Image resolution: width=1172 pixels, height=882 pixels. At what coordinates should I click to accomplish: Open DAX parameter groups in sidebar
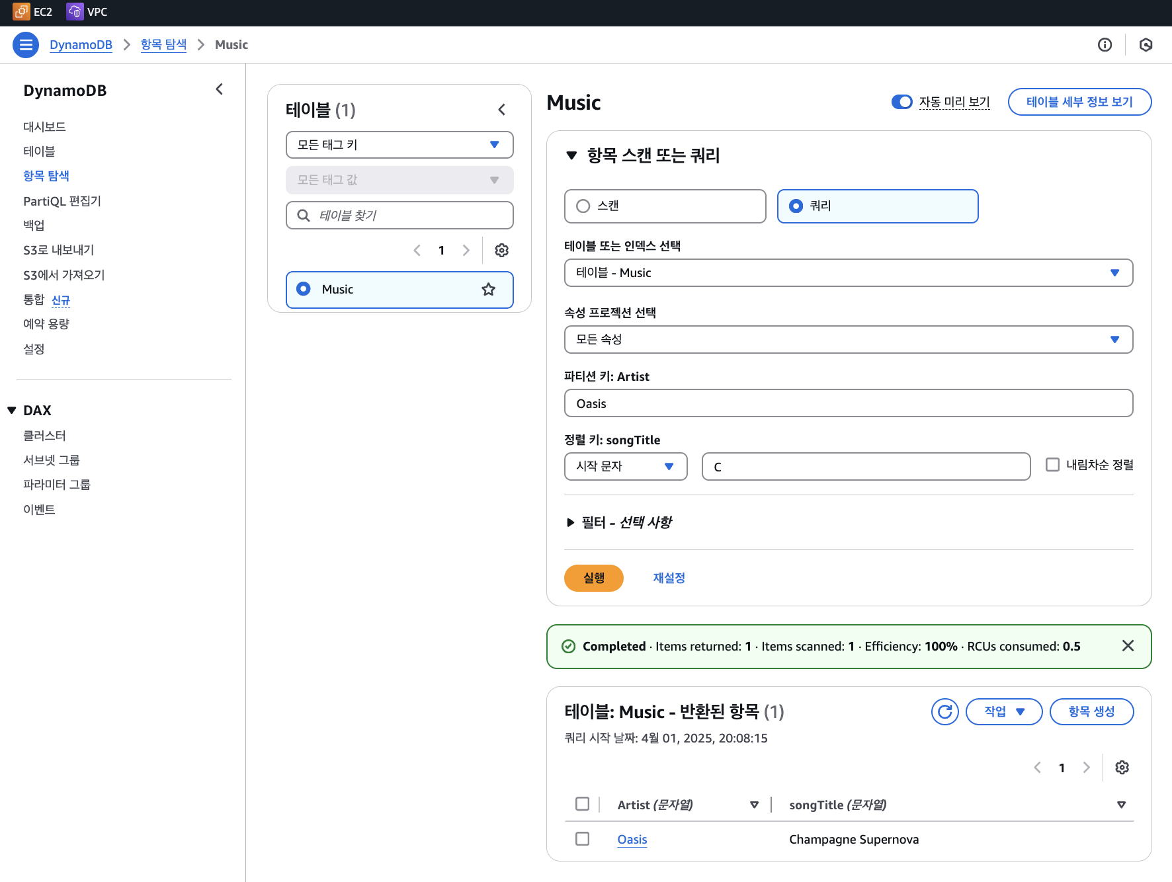[57, 485]
